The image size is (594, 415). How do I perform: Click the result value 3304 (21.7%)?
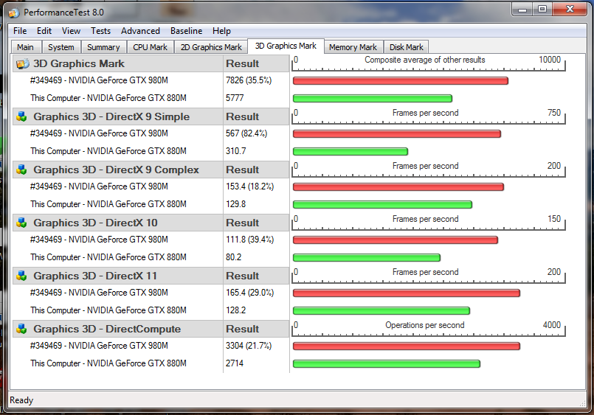point(249,346)
